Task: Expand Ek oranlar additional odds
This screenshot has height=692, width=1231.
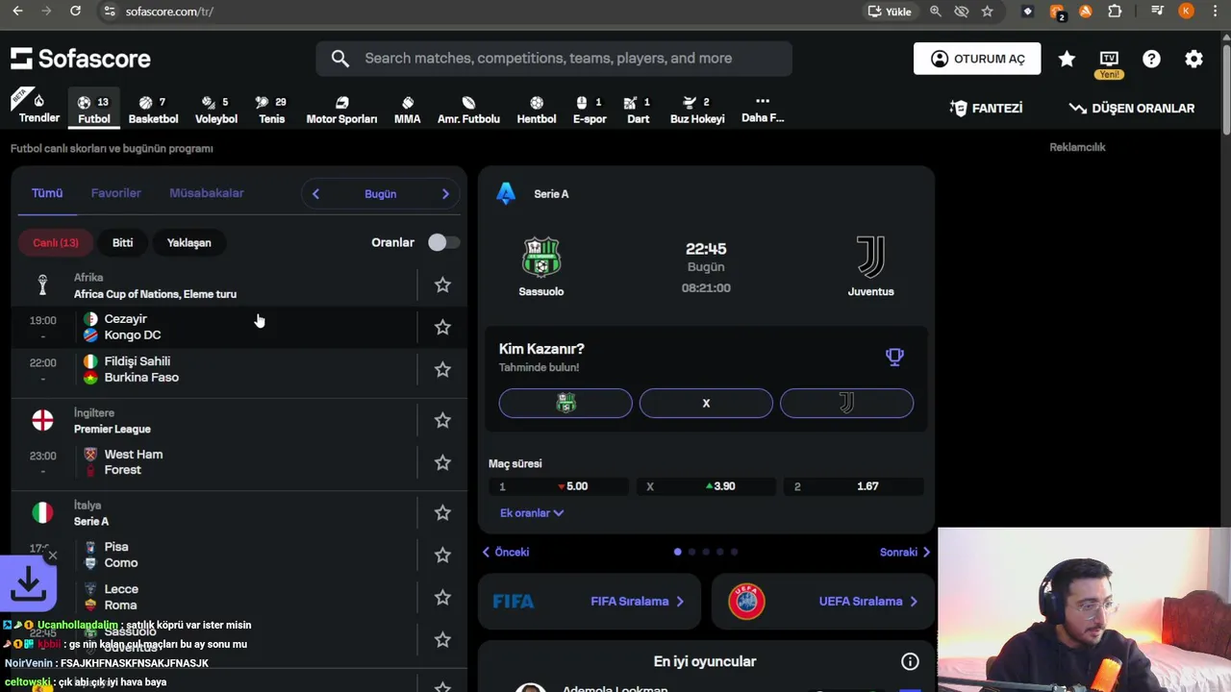Action: (532, 513)
